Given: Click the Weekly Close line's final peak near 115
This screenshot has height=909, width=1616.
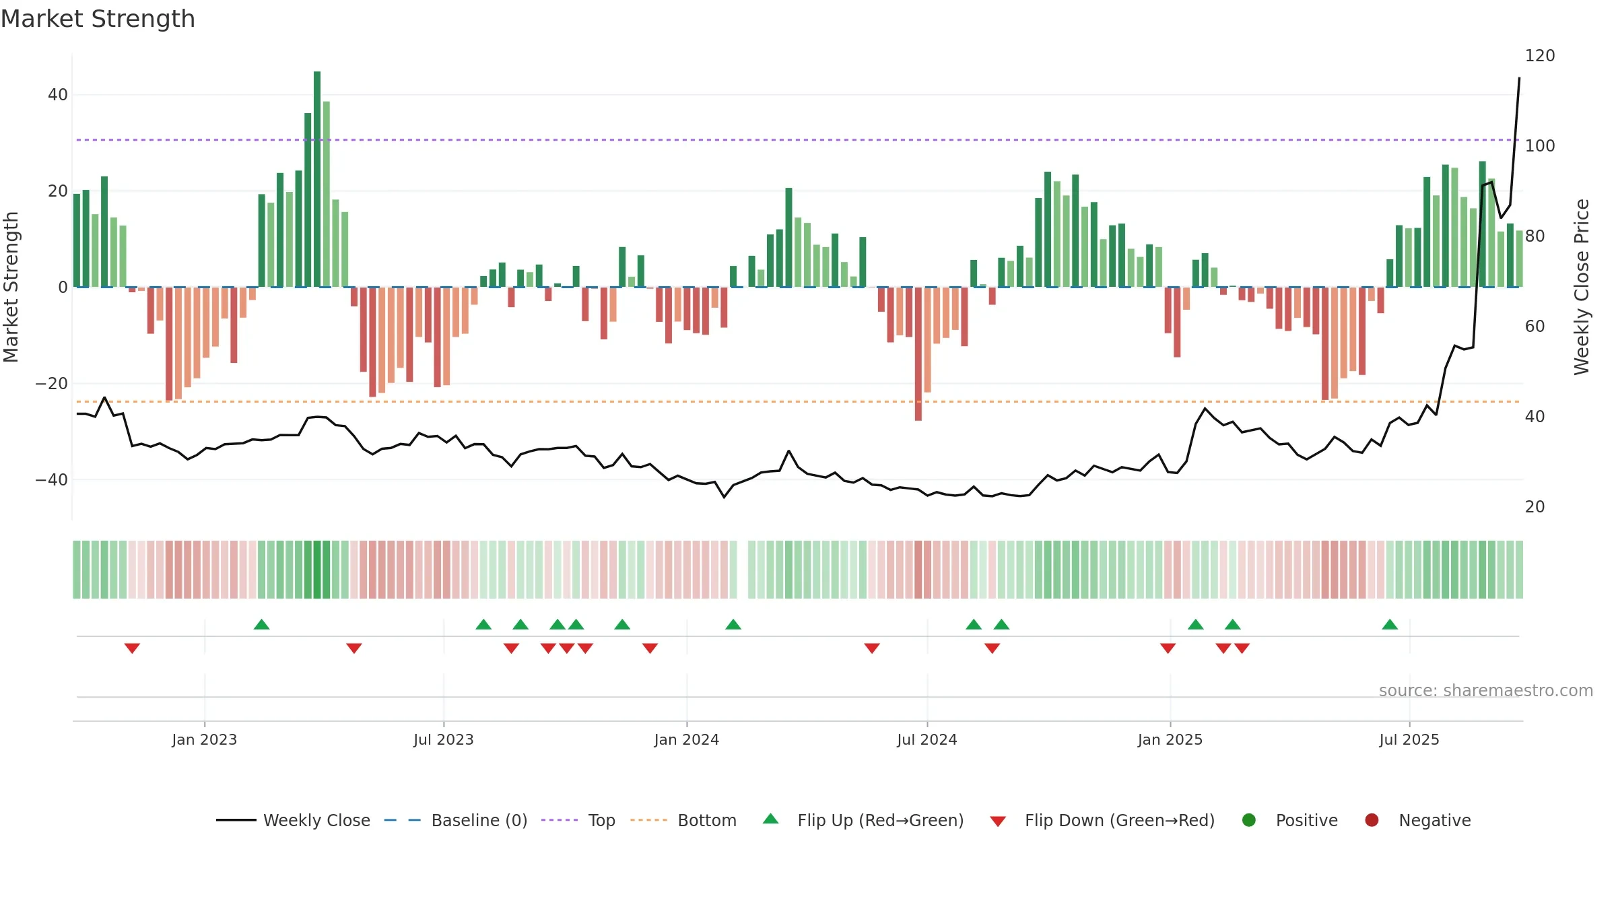Looking at the screenshot, I should [1519, 79].
